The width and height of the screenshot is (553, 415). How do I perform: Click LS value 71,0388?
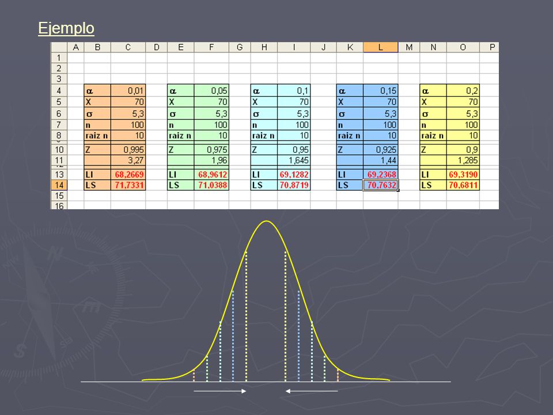[211, 185]
